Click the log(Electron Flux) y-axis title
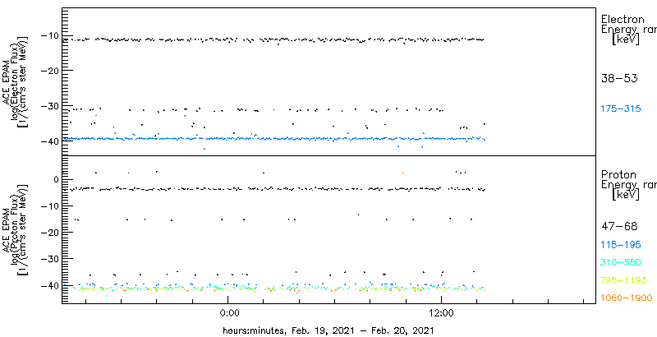Image resolution: width=657 pixels, height=337 pixels. 16,80
